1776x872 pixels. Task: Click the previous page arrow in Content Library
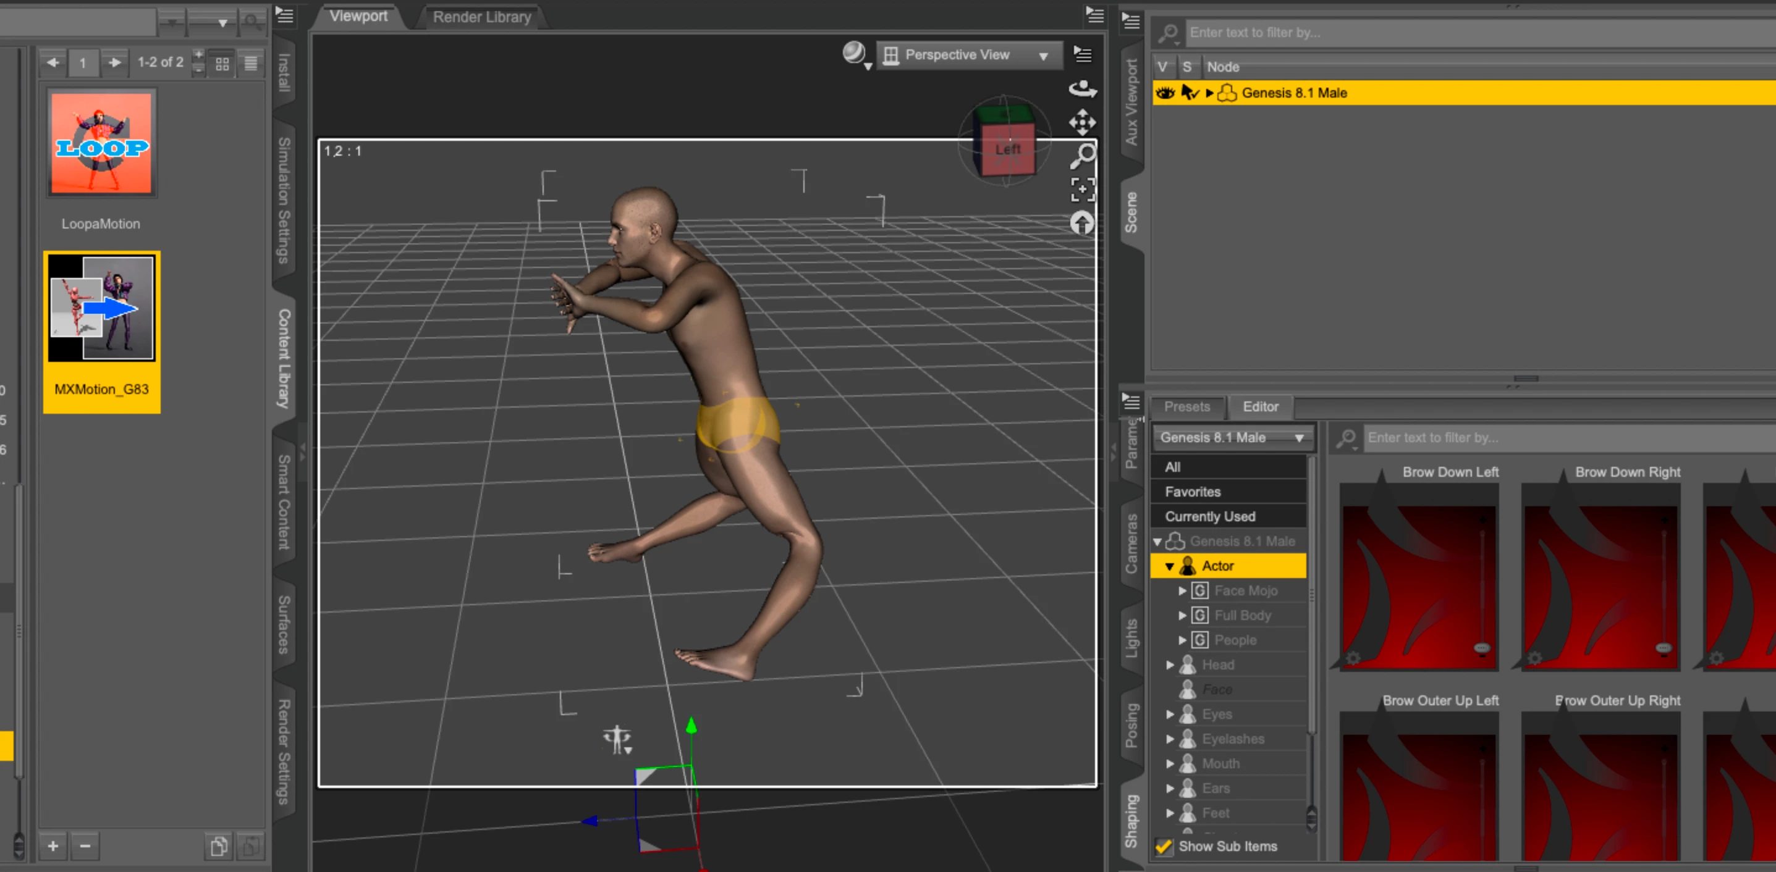(x=53, y=62)
